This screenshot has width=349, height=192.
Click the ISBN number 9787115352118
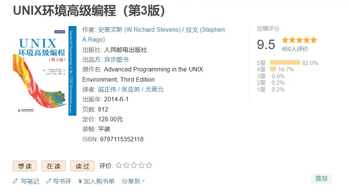(122, 139)
